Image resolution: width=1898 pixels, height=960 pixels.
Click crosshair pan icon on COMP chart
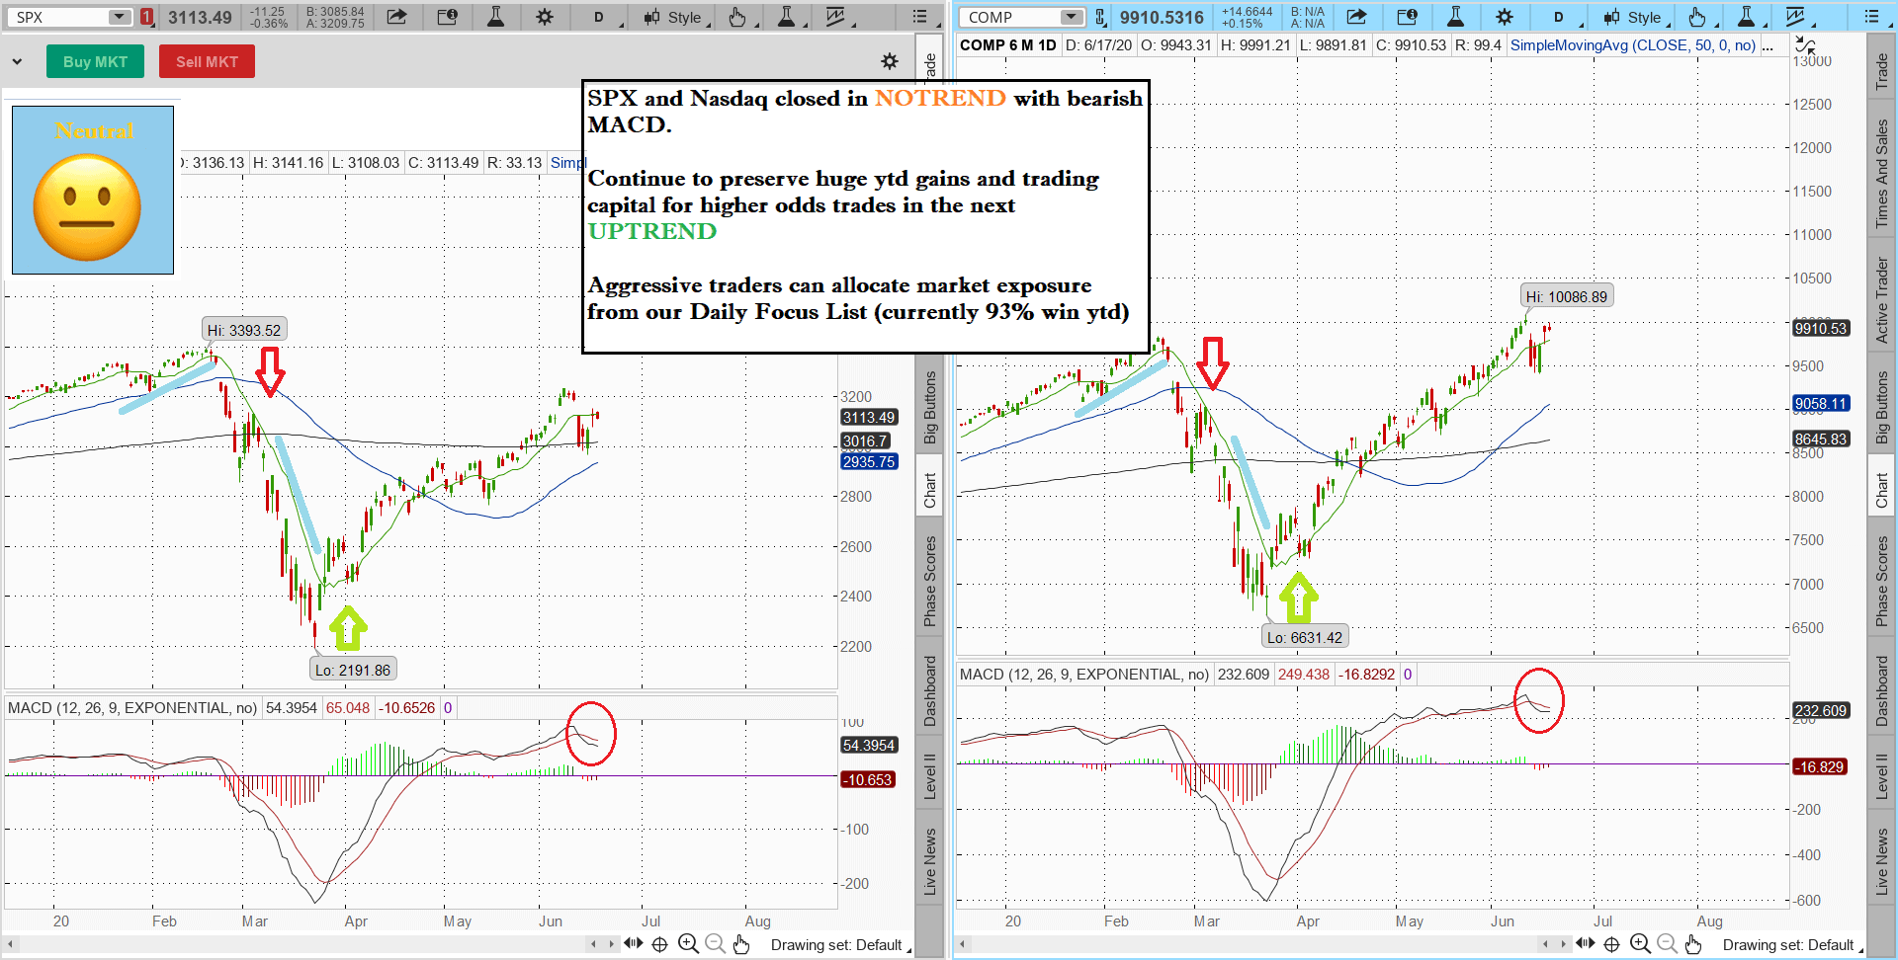pyautogui.click(x=1611, y=944)
